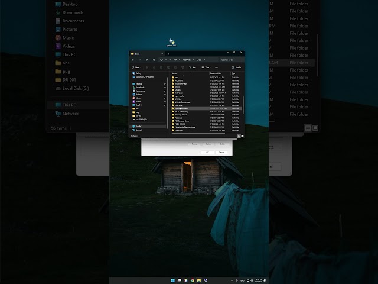Click the Copy icon in the command bar

coord(154,67)
